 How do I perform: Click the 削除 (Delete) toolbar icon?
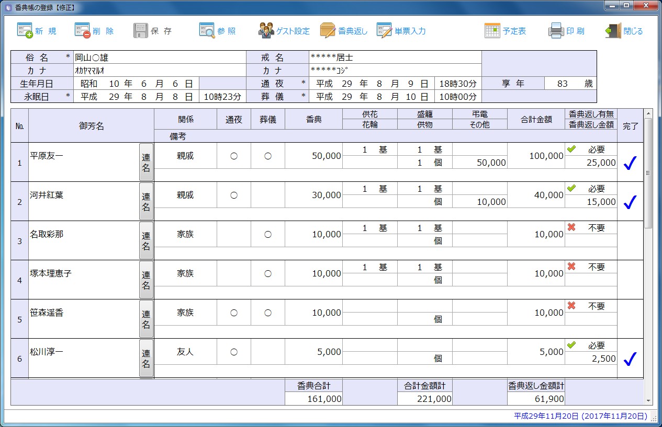(x=83, y=31)
